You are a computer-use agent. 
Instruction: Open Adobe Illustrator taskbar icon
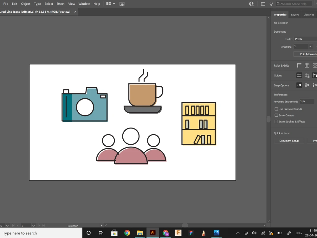pyautogui.click(x=153, y=233)
